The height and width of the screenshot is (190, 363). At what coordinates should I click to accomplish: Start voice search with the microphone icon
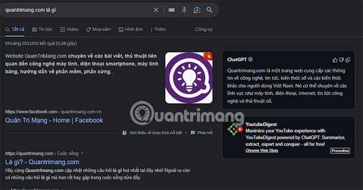coord(184,10)
